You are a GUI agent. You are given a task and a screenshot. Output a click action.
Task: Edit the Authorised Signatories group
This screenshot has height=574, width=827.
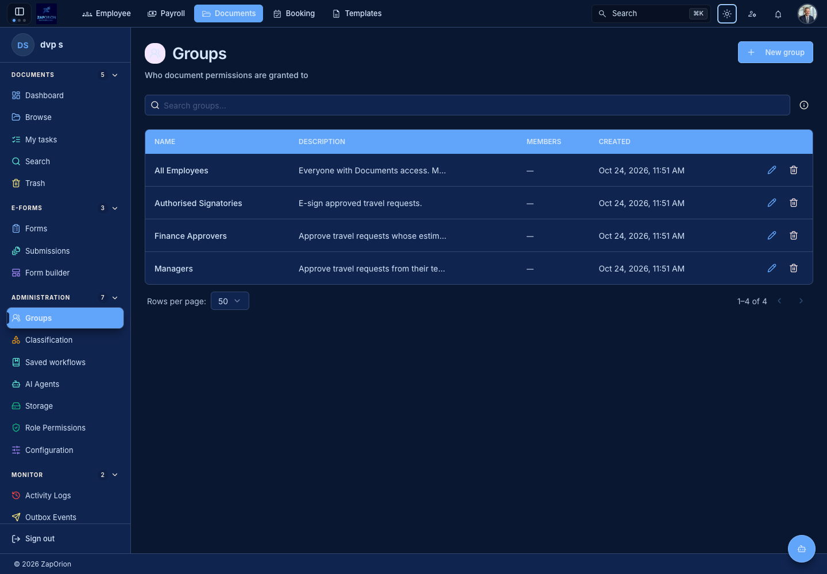coord(772,203)
